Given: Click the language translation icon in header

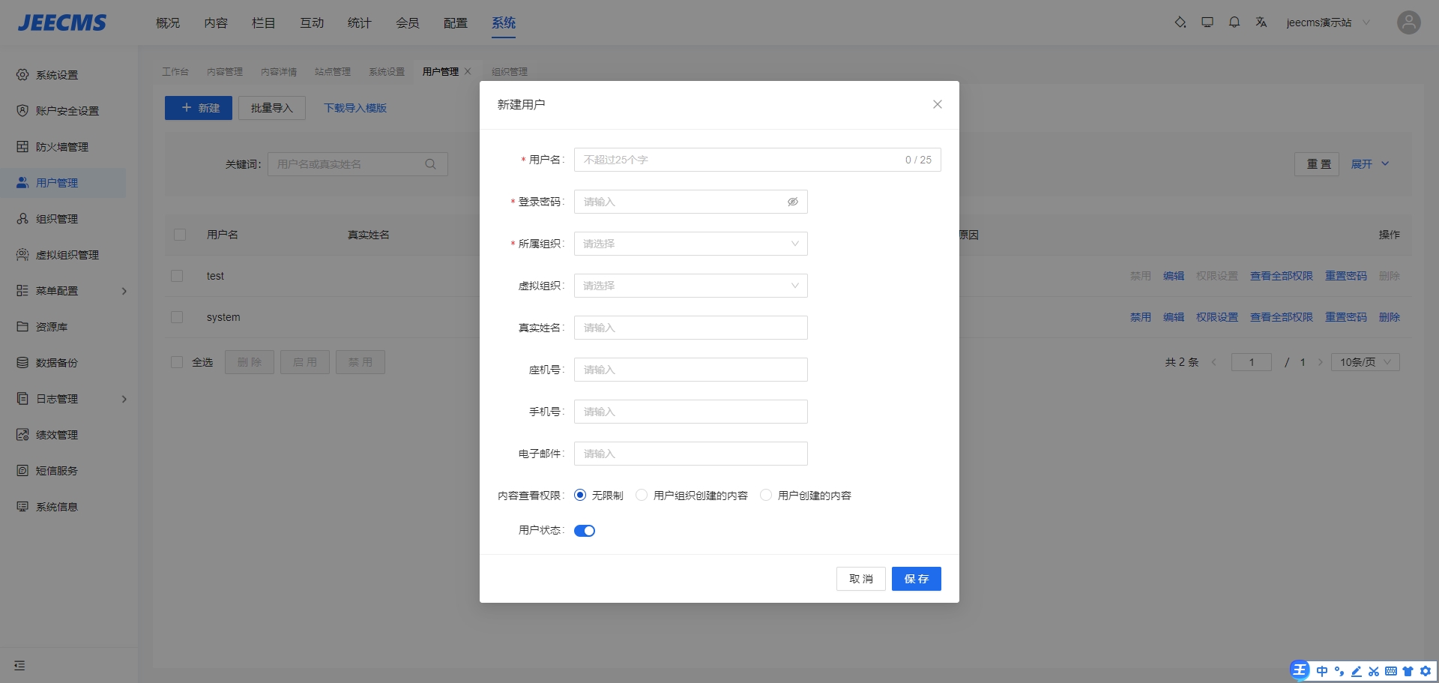Looking at the screenshot, I should [x=1261, y=22].
